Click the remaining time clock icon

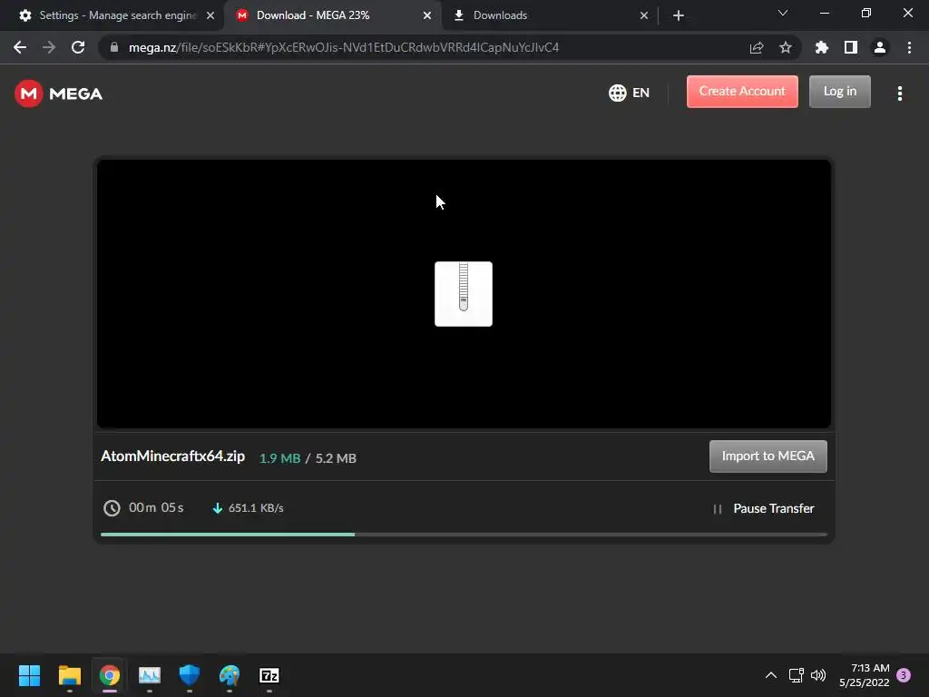click(112, 508)
